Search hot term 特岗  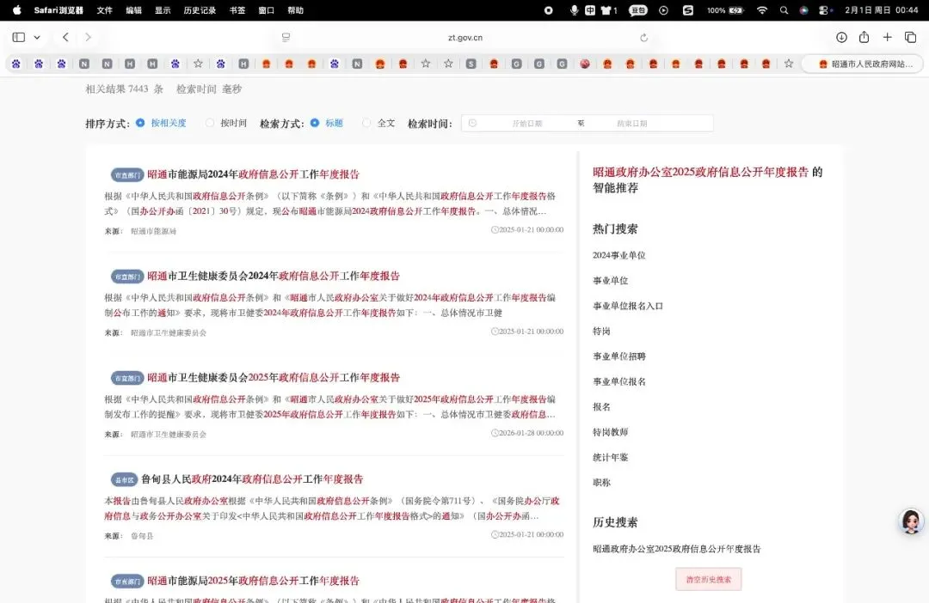[601, 332]
